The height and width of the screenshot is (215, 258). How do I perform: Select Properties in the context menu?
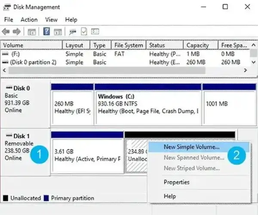[199, 182]
